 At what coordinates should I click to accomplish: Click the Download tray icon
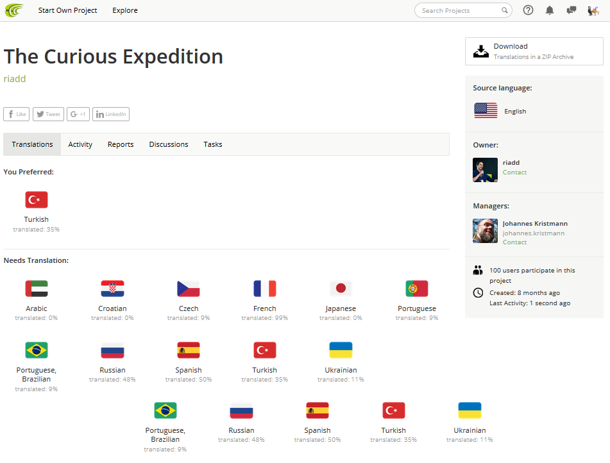(x=481, y=51)
